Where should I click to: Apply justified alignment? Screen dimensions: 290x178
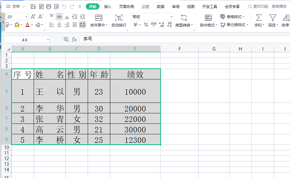tap(75, 25)
